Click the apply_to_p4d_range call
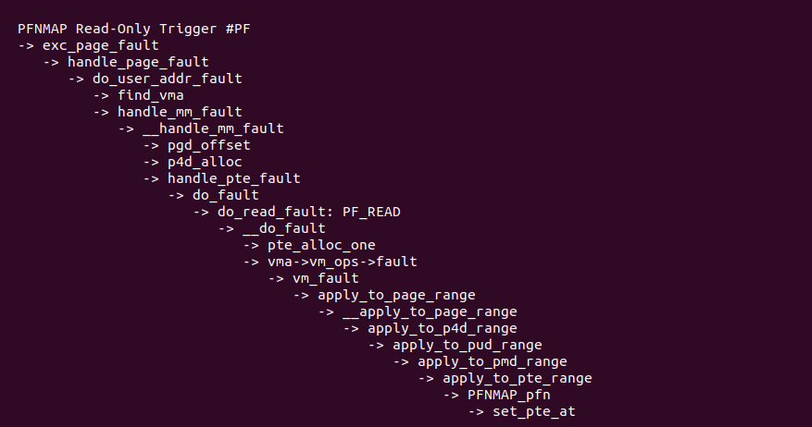The width and height of the screenshot is (812, 427). coord(443,328)
